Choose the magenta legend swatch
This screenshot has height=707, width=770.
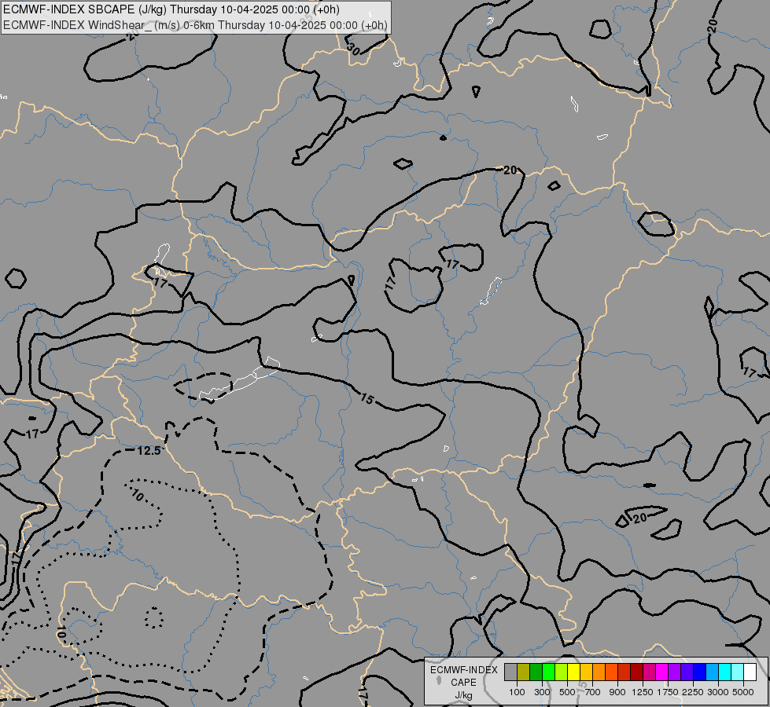(x=662, y=672)
